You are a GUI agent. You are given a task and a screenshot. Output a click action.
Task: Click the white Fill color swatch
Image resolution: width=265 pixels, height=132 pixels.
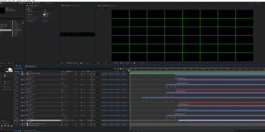point(45,15)
